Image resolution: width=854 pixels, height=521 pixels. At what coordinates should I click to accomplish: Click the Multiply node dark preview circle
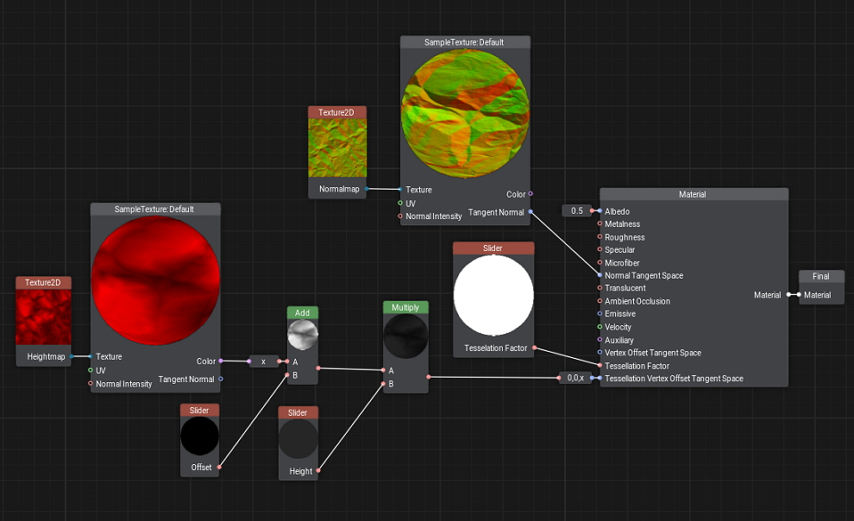tap(406, 336)
